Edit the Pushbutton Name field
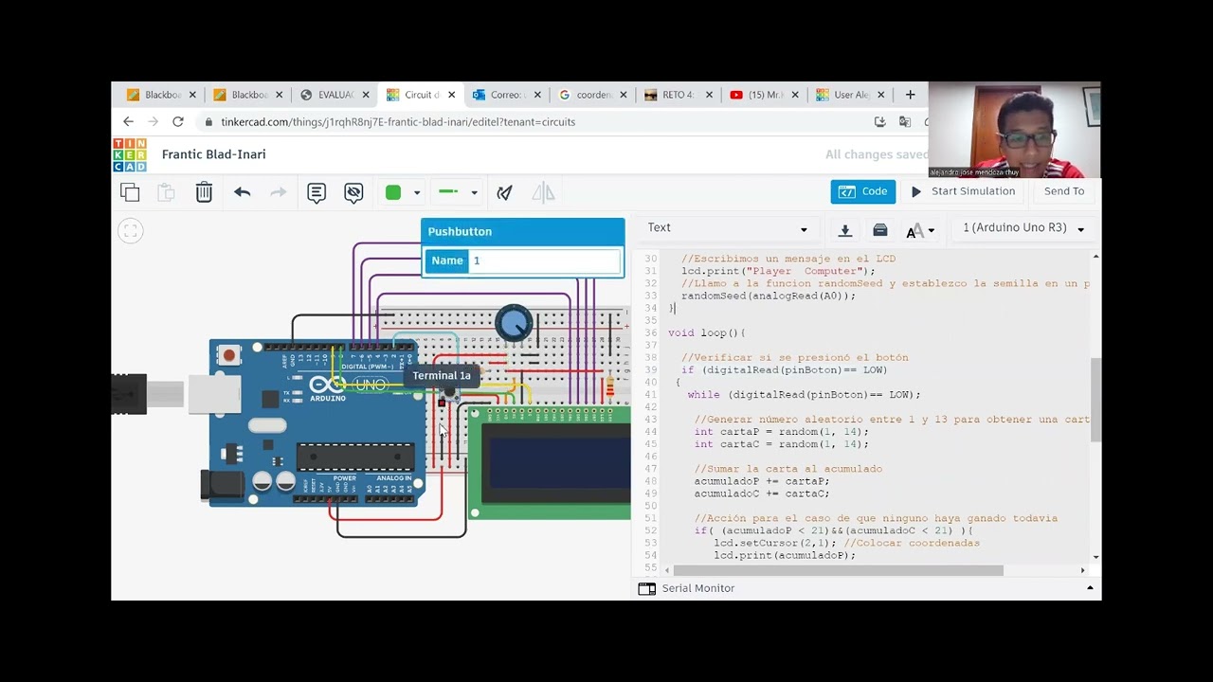The width and height of the screenshot is (1213, 682). pos(545,260)
